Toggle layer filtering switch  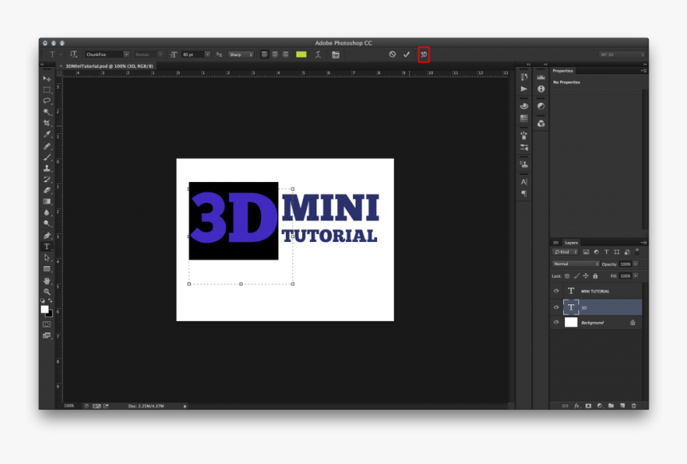click(x=637, y=252)
